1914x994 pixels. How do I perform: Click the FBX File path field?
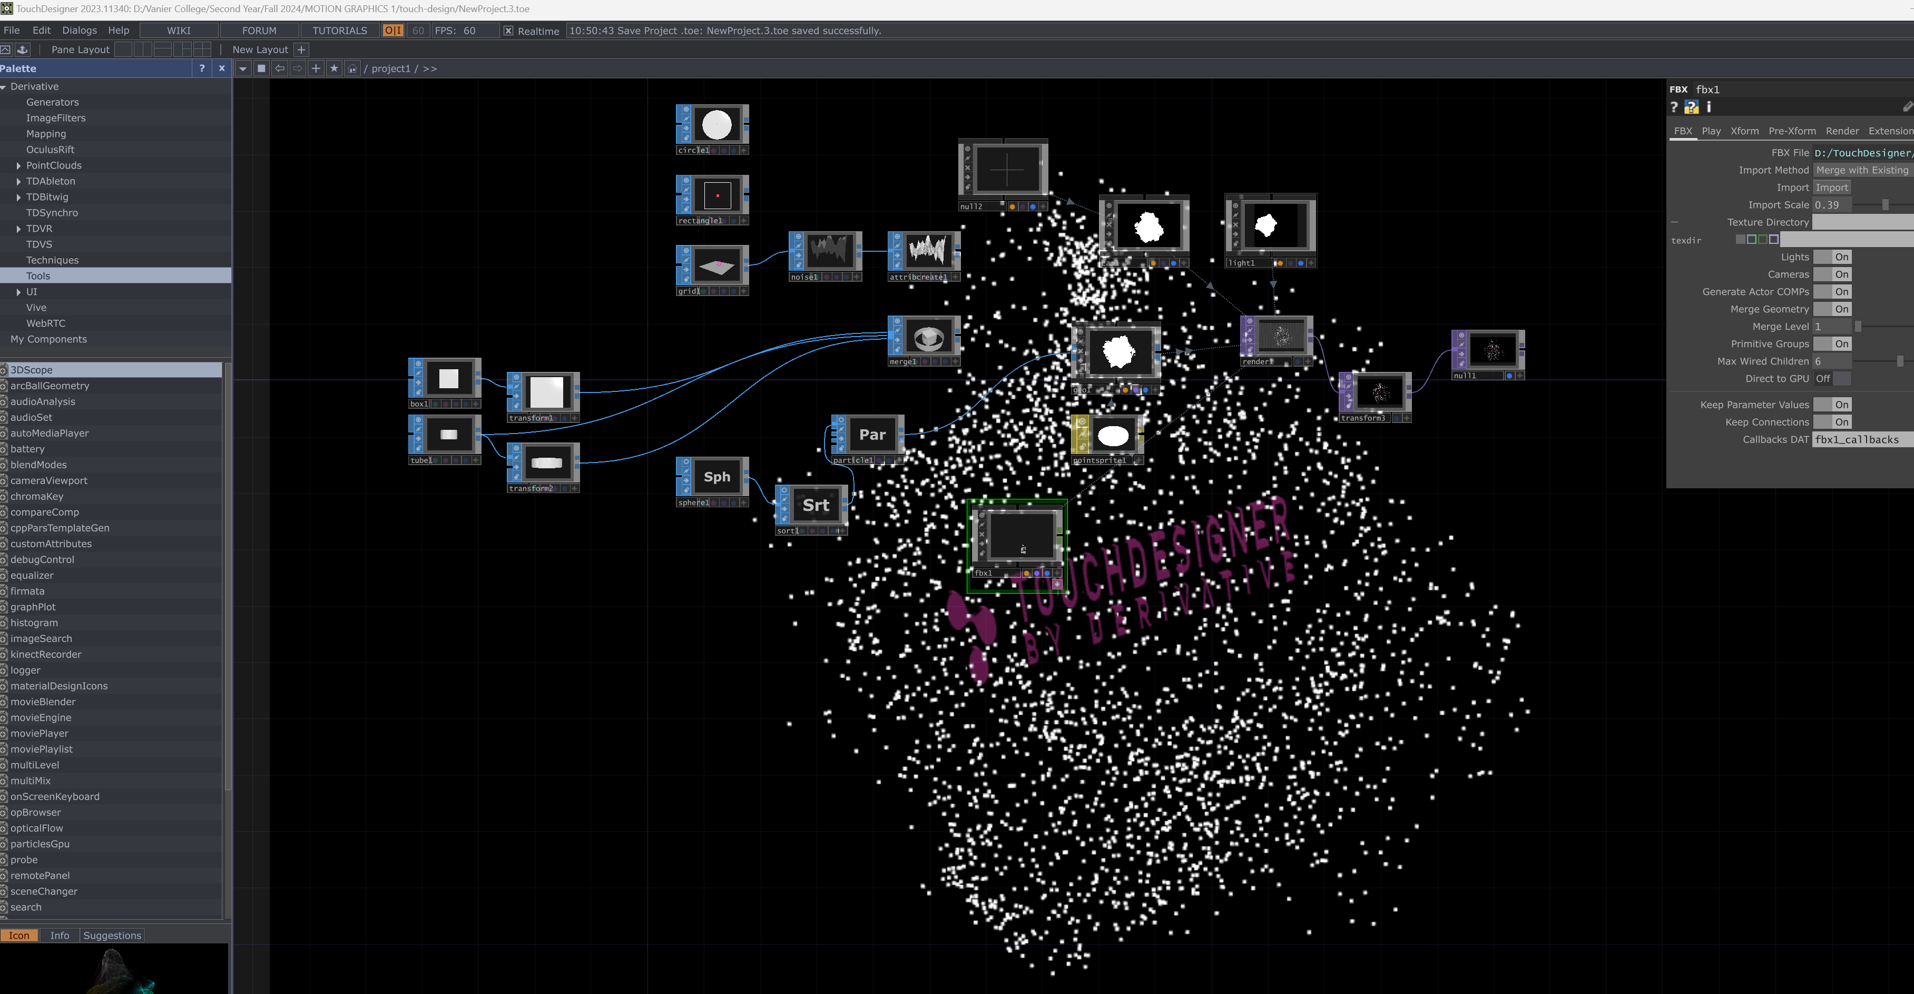coord(1863,153)
